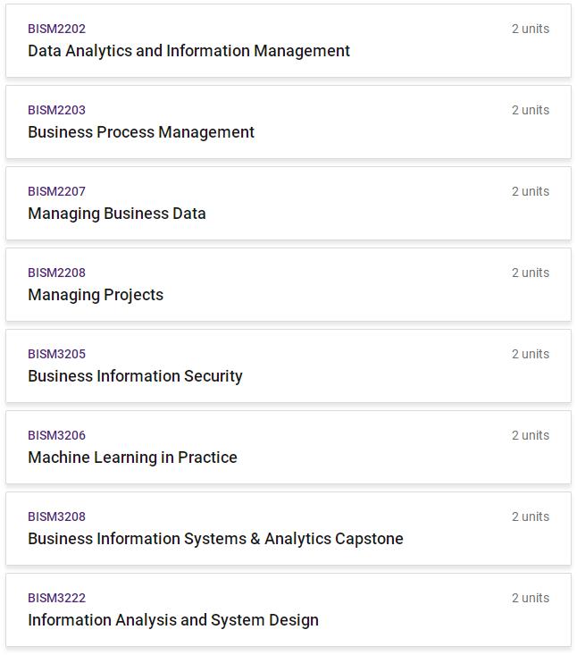577x655 pixels.
Task: Open Data Analytics and Information Management course
Action: point(188,51)
